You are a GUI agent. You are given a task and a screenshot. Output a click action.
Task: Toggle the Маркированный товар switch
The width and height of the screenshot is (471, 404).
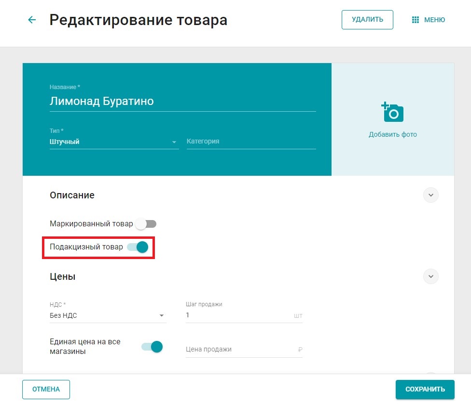click(146, 224)
